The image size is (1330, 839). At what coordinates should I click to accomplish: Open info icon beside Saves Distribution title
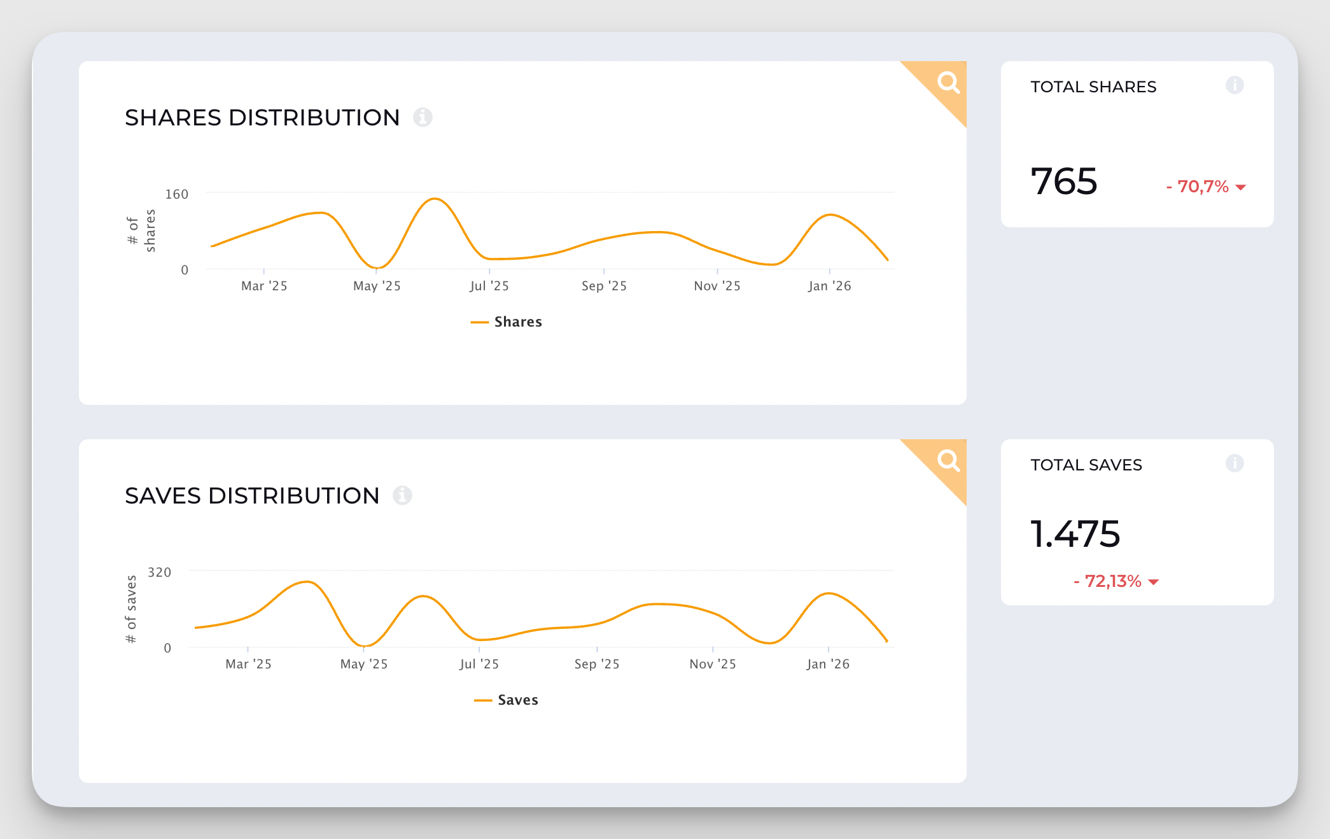[x=402, y=495]
